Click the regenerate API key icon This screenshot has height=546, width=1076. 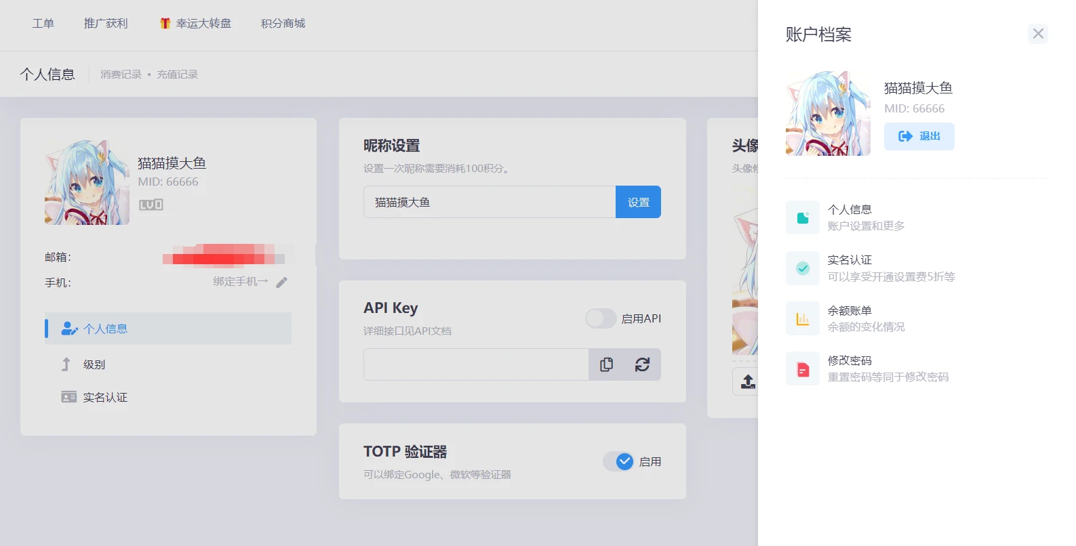point(642,364)
